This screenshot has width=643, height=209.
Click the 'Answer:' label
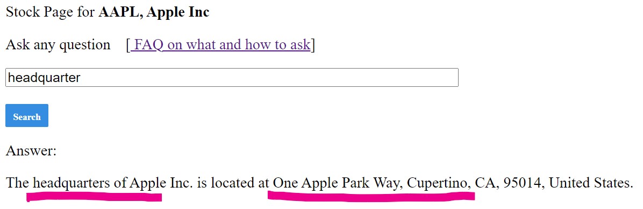pos(31,151)
